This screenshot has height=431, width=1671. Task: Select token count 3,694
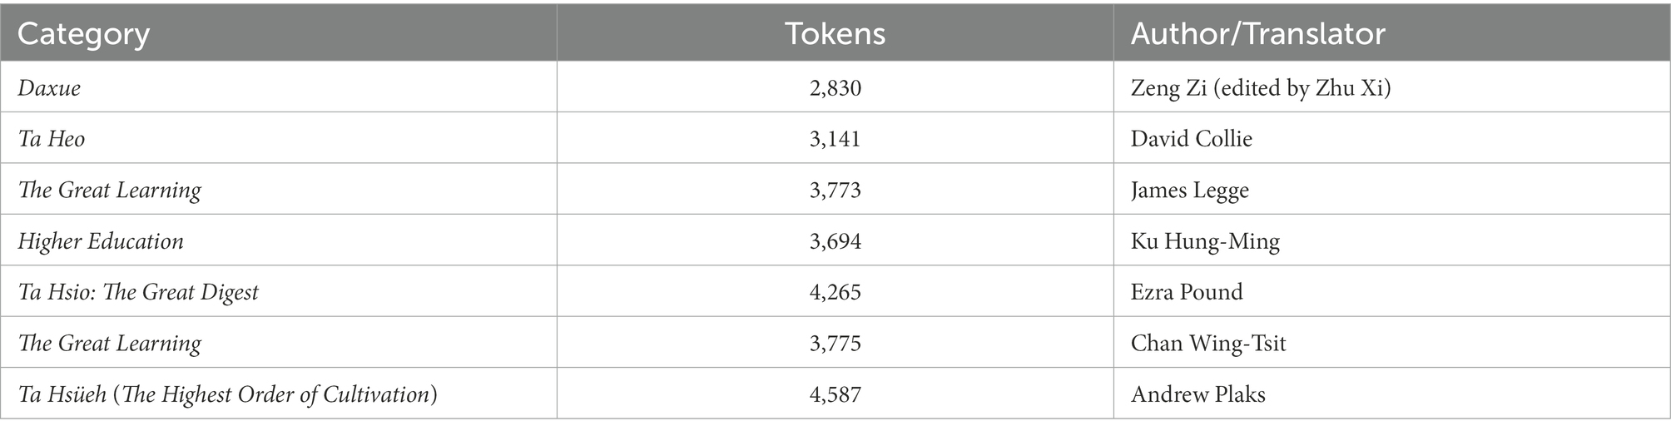pos(835,242)
